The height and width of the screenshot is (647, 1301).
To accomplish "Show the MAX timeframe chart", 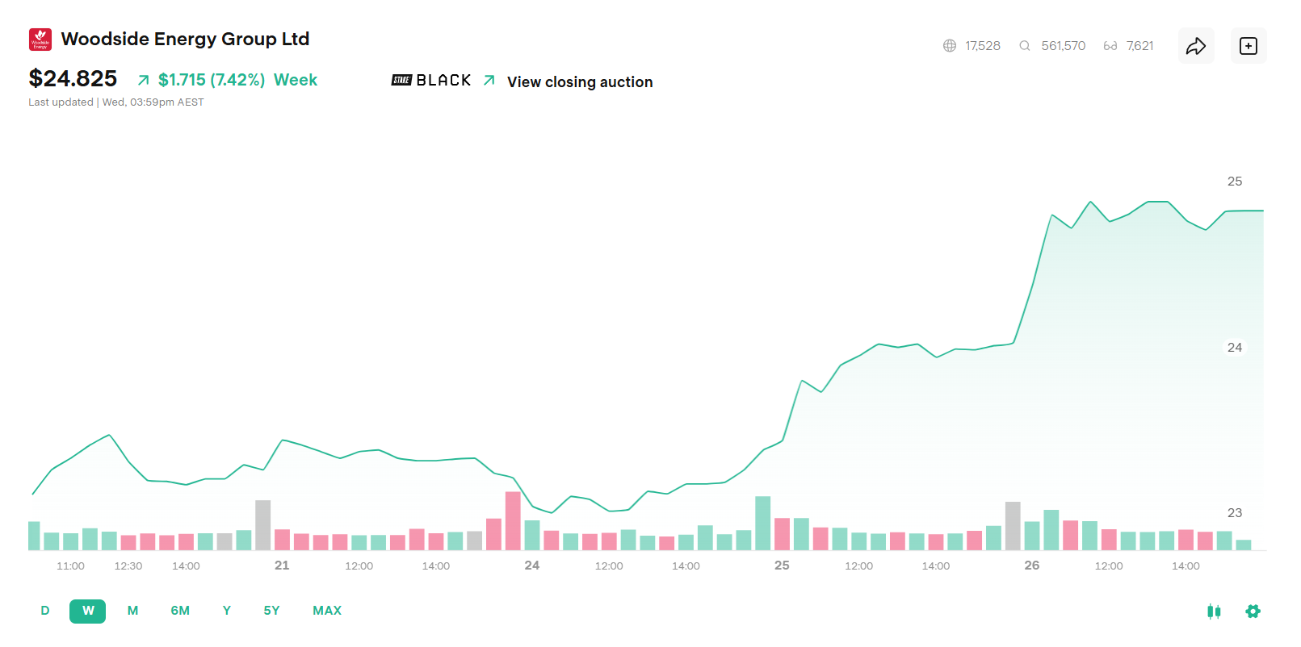I will [x=327, y=611].
